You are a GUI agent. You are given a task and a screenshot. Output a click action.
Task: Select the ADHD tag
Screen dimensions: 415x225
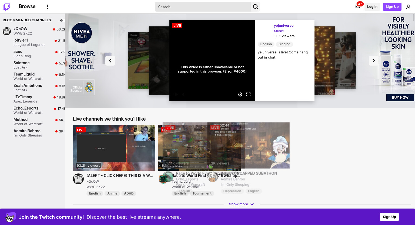[129, 193]
